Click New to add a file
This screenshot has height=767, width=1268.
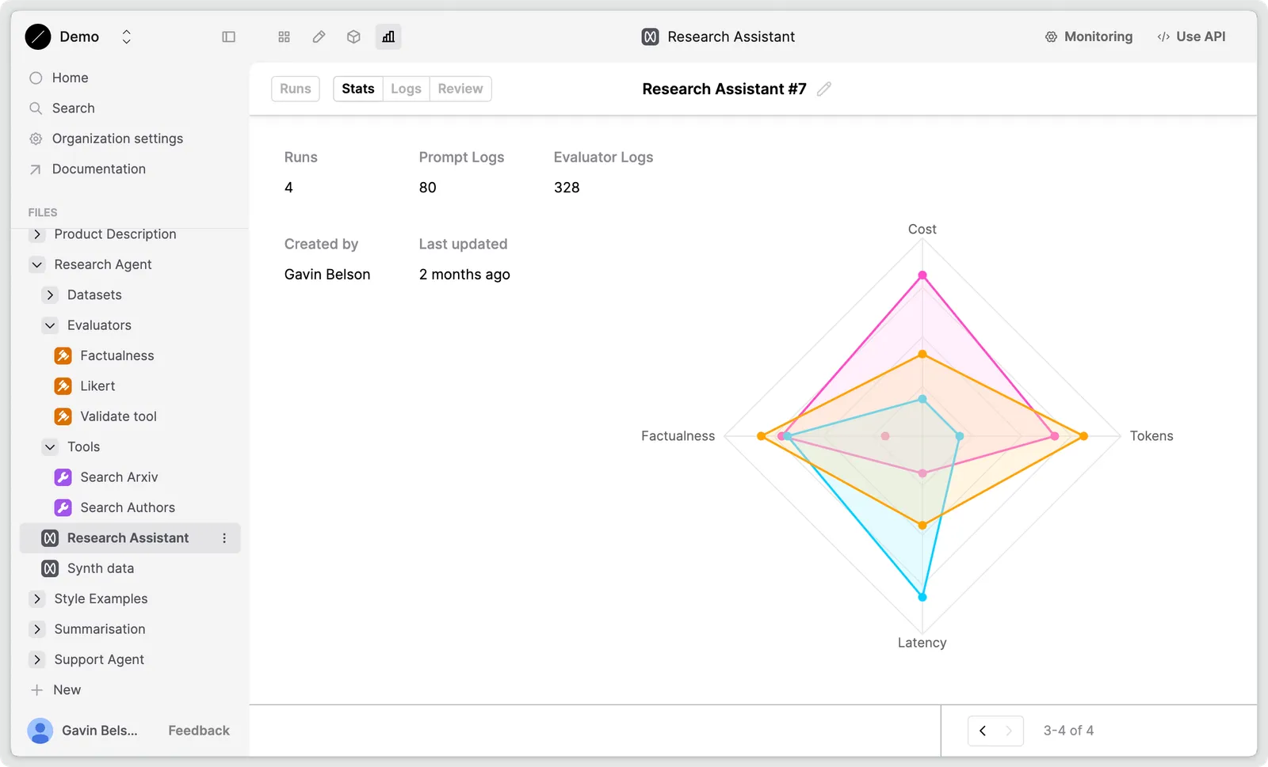(x=55, y=690)
